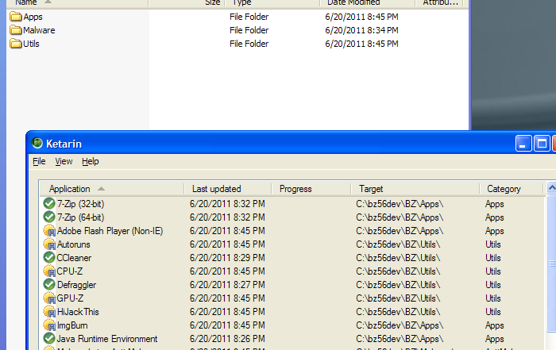Screen dimensions: 556x350
Task: Sort folder list by Date Modified header
Action: 367,3
